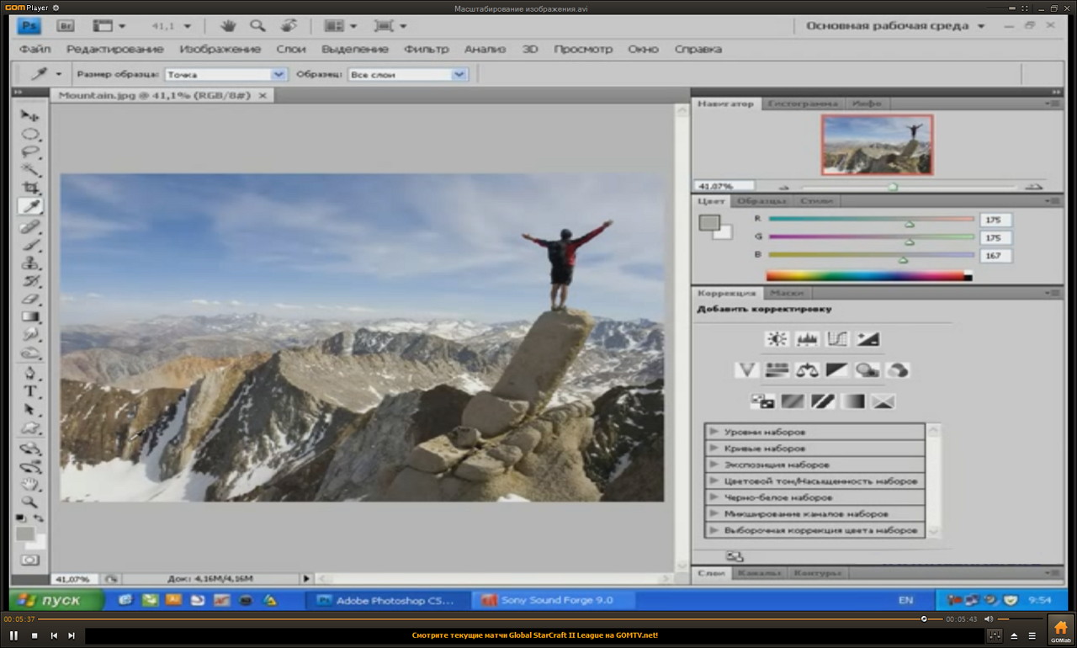Select the Crop tool in toolbar
The width and height of the screenshot is (1077, 648).
coord(30,188)
